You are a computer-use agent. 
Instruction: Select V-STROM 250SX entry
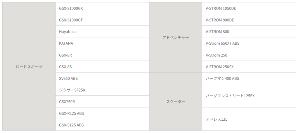249,66
